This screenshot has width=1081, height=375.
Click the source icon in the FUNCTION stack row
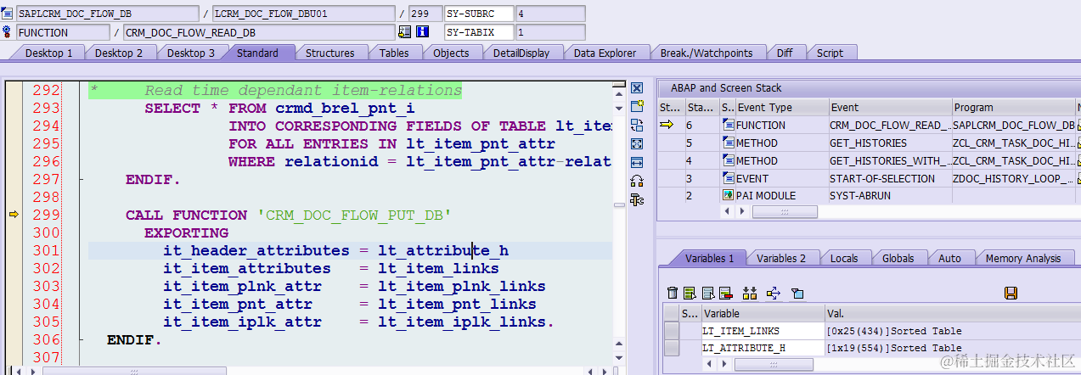click(728, 125)
